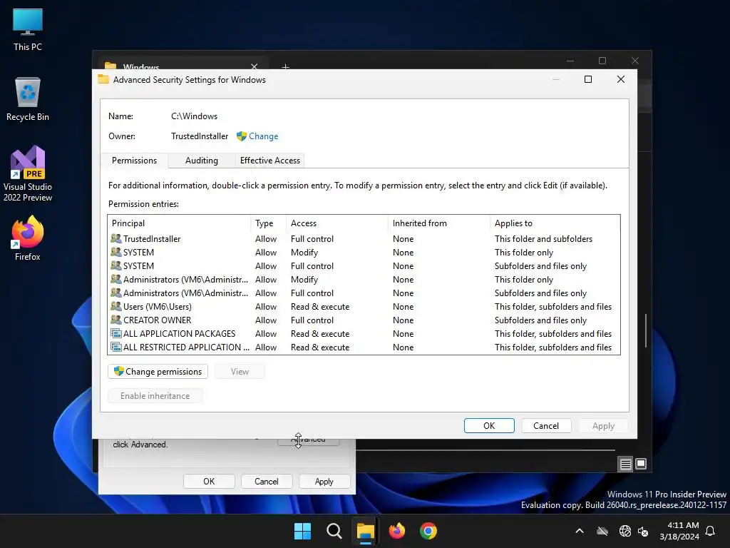Open the Recycle Bin desktop icon
The width and height of the screenshot is (730, 548).
(x=28, y=99)
